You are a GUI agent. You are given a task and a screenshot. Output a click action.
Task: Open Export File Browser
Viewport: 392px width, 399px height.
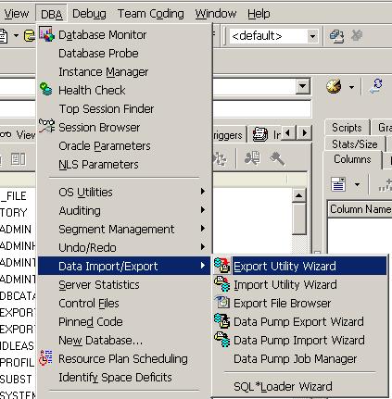(299, 303)
